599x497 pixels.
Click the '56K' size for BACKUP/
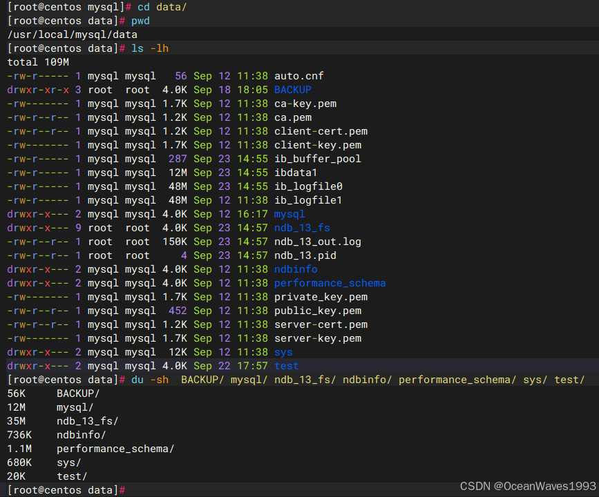17,393
